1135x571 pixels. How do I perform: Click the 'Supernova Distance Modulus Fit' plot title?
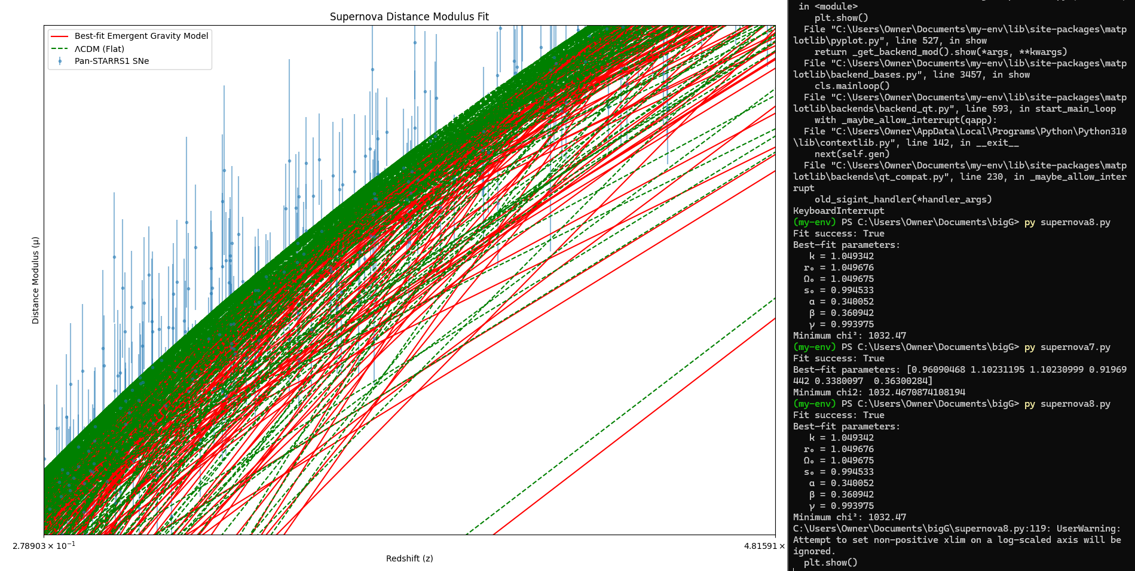(409, 17)
